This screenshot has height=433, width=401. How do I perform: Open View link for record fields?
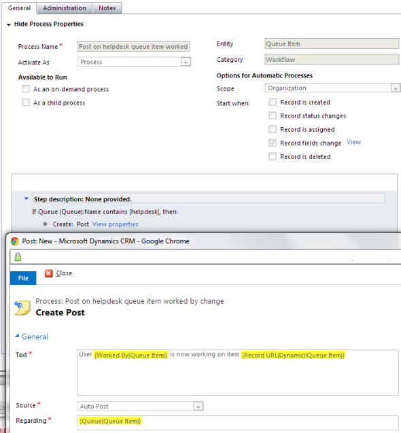[353, 142]
